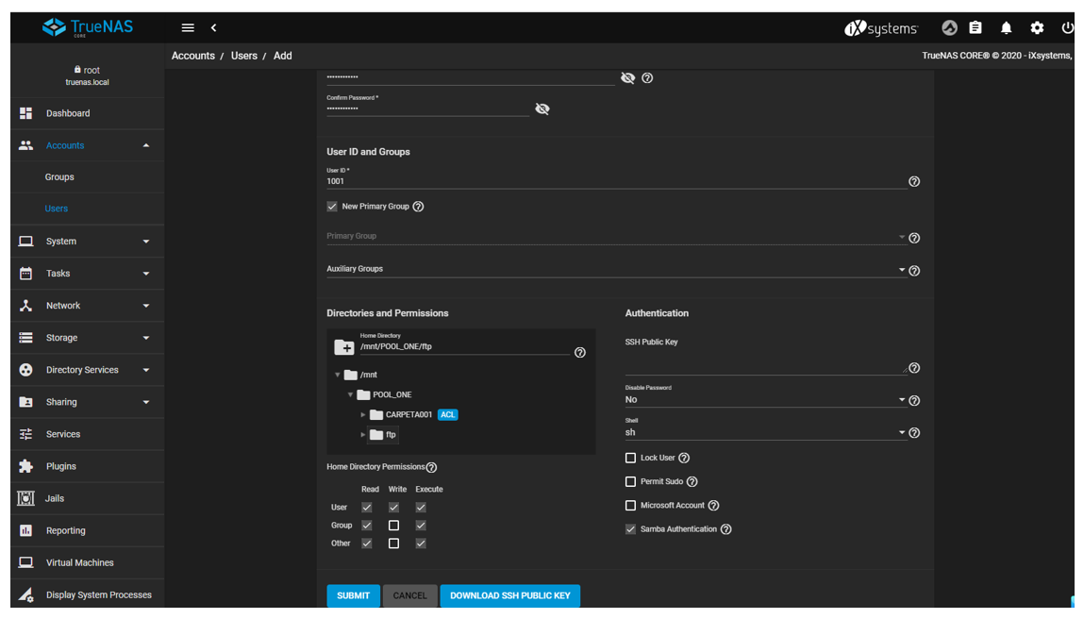Open settings gear icon
This screenshot has width=1084, height=619.
coord(1037,27)
